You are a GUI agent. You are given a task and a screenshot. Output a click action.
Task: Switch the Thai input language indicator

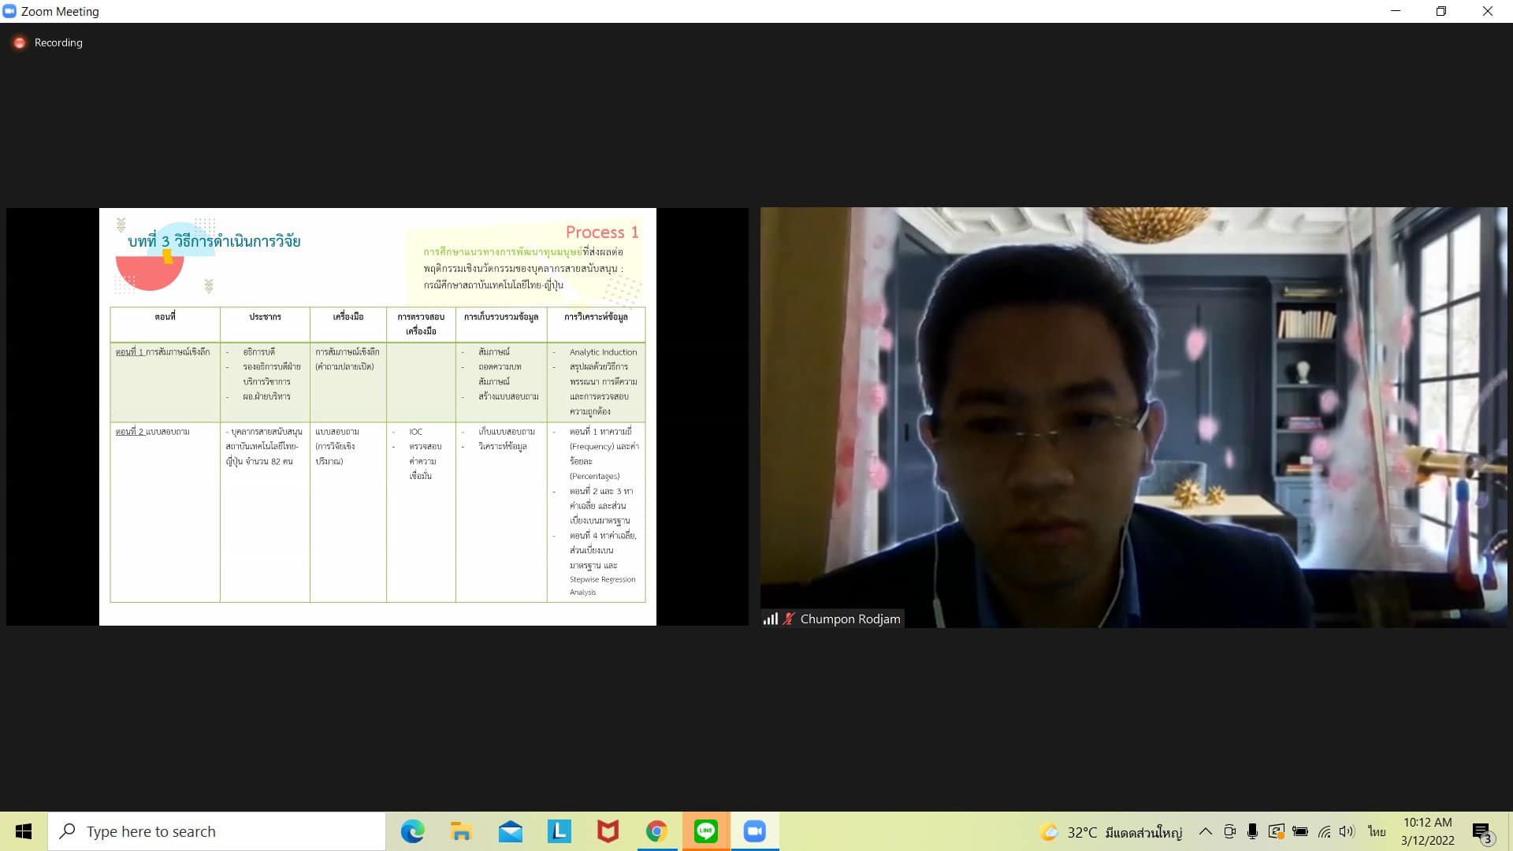click(x=1377, y=831)
